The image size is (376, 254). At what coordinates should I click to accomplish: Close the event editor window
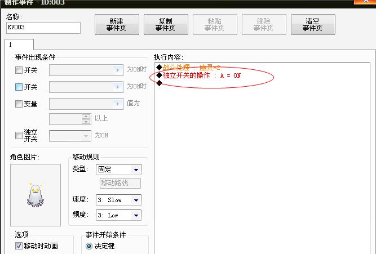click(x=365, y=2)
